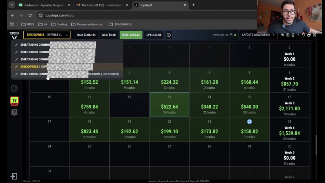The image size is (325, 183).
Task: Switch to the Recibidos Gmail tab
Action: click(x=102, y=5)
